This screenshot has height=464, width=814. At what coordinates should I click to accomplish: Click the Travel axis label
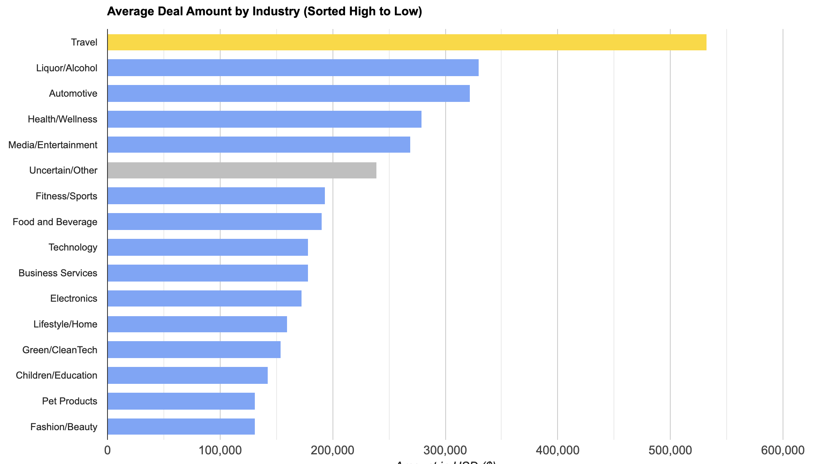click(x=84, y=42)
